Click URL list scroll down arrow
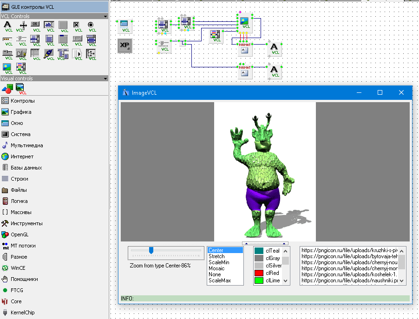The width and height of the screenshot is (419, 319). tap(401, 281)
